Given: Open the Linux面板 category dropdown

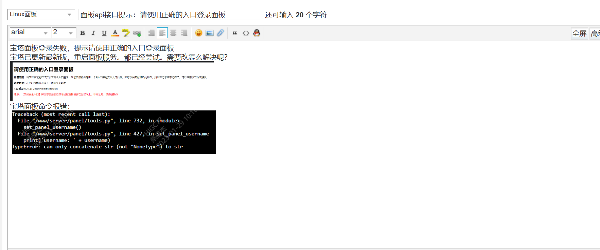Looking at the screenshot, I should click(41, 15).
